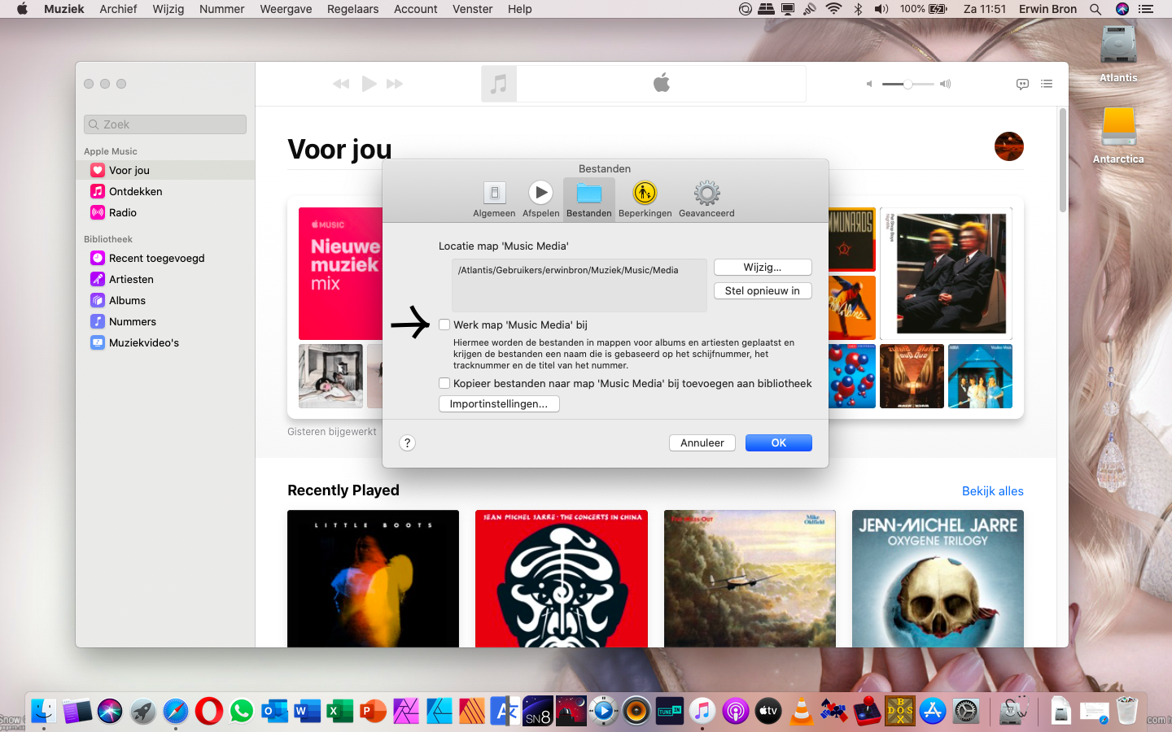Open the Weergave menu
1172x732 pixels.
coord(286,9)
